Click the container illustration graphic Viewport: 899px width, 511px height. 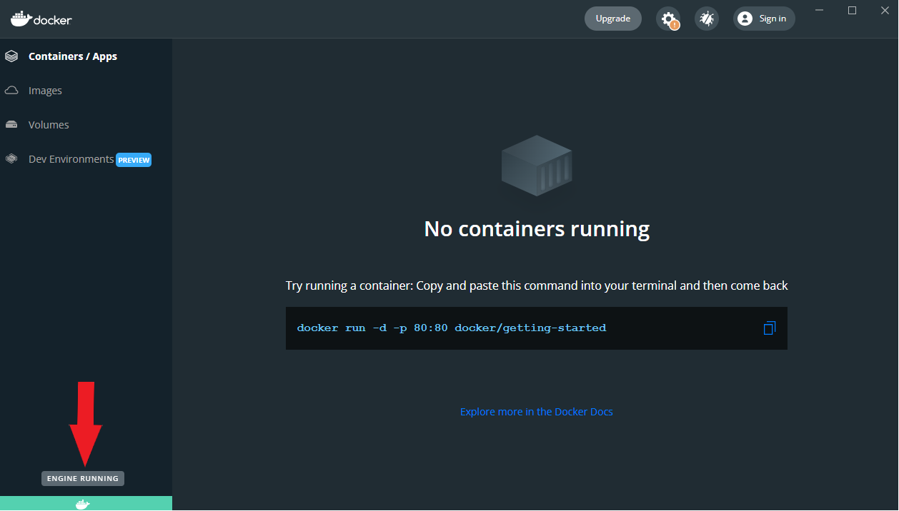pyautogui.click(x=537, y=166)
